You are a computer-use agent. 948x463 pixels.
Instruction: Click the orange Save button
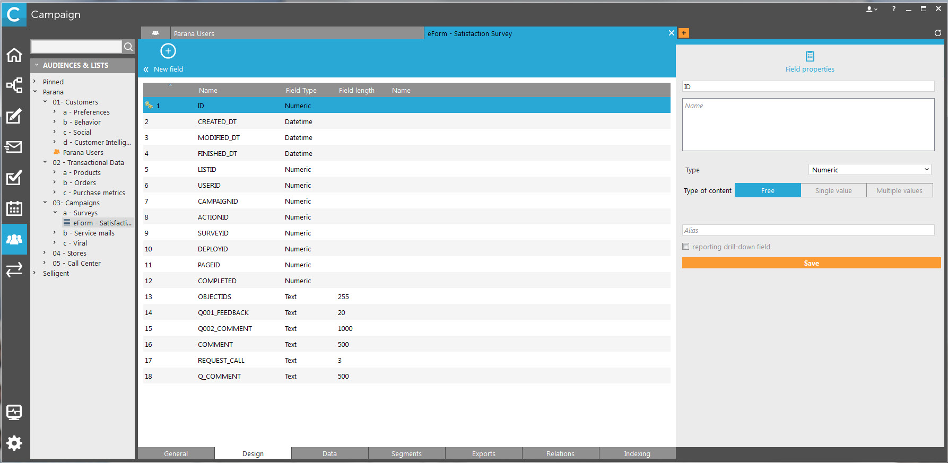pyautogui.click(x=811, y=263)
